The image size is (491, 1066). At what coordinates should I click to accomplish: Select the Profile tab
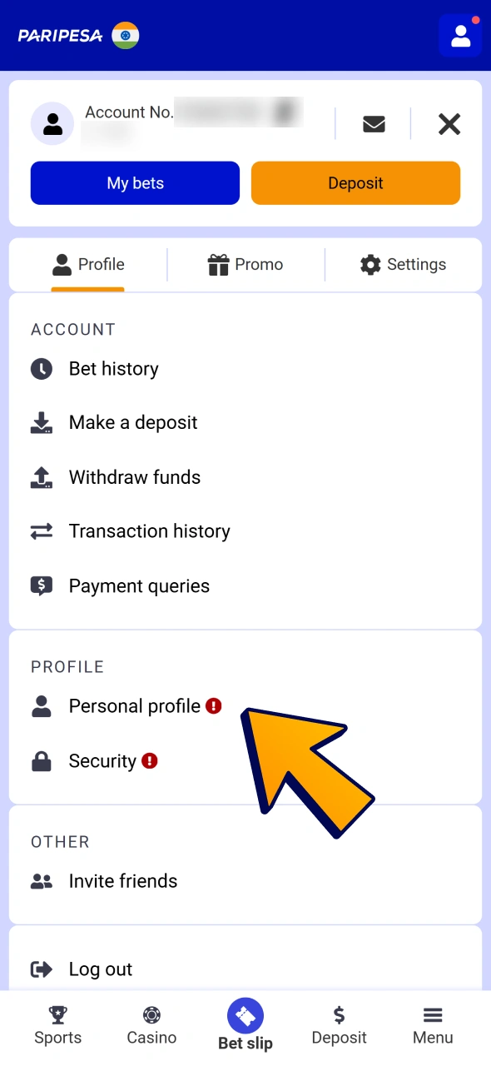point(88,265)
